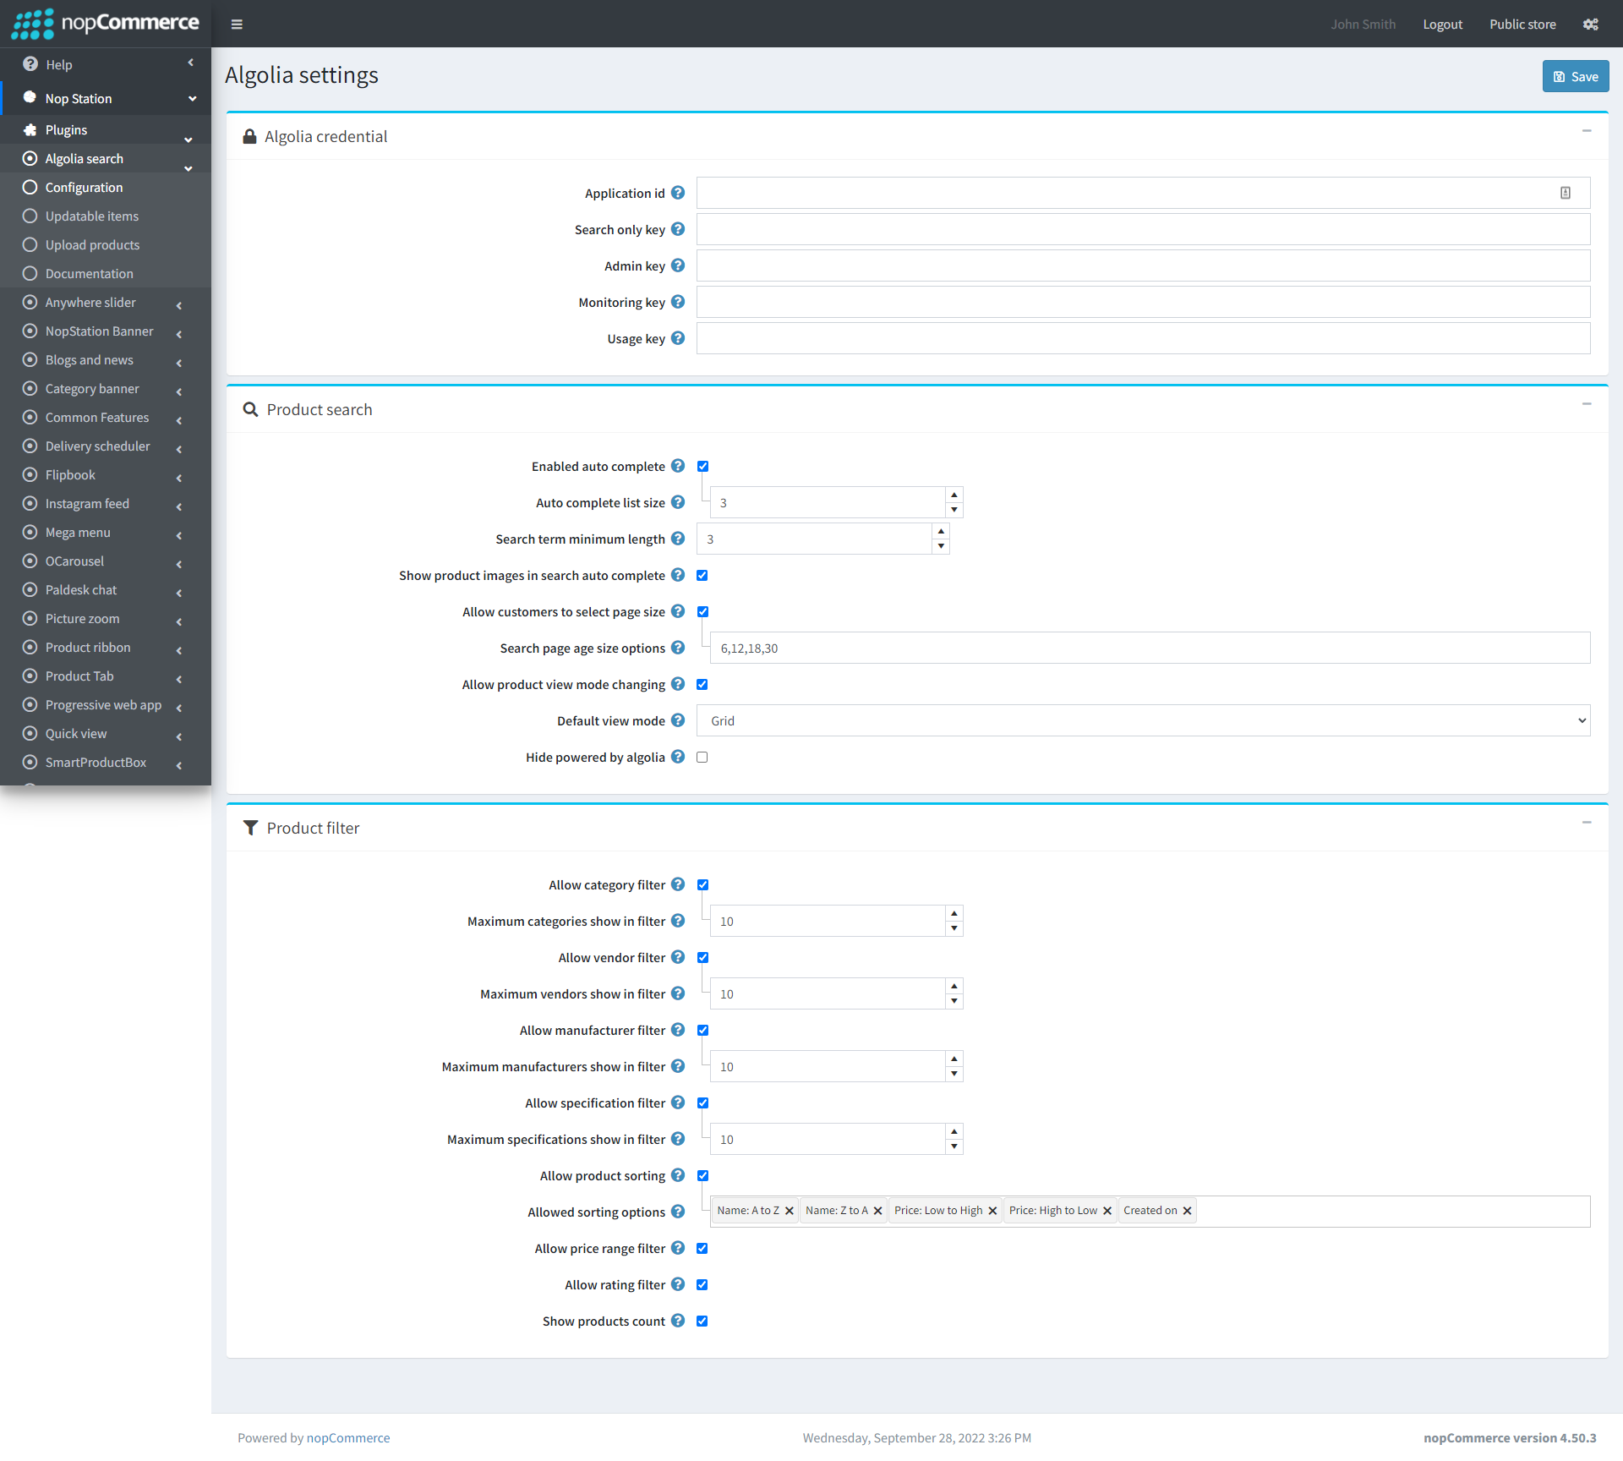This screenshot has width=1623, height=1461.
Task: Toggle Allow product view mode changing checkbox
Action: [702, 684]
